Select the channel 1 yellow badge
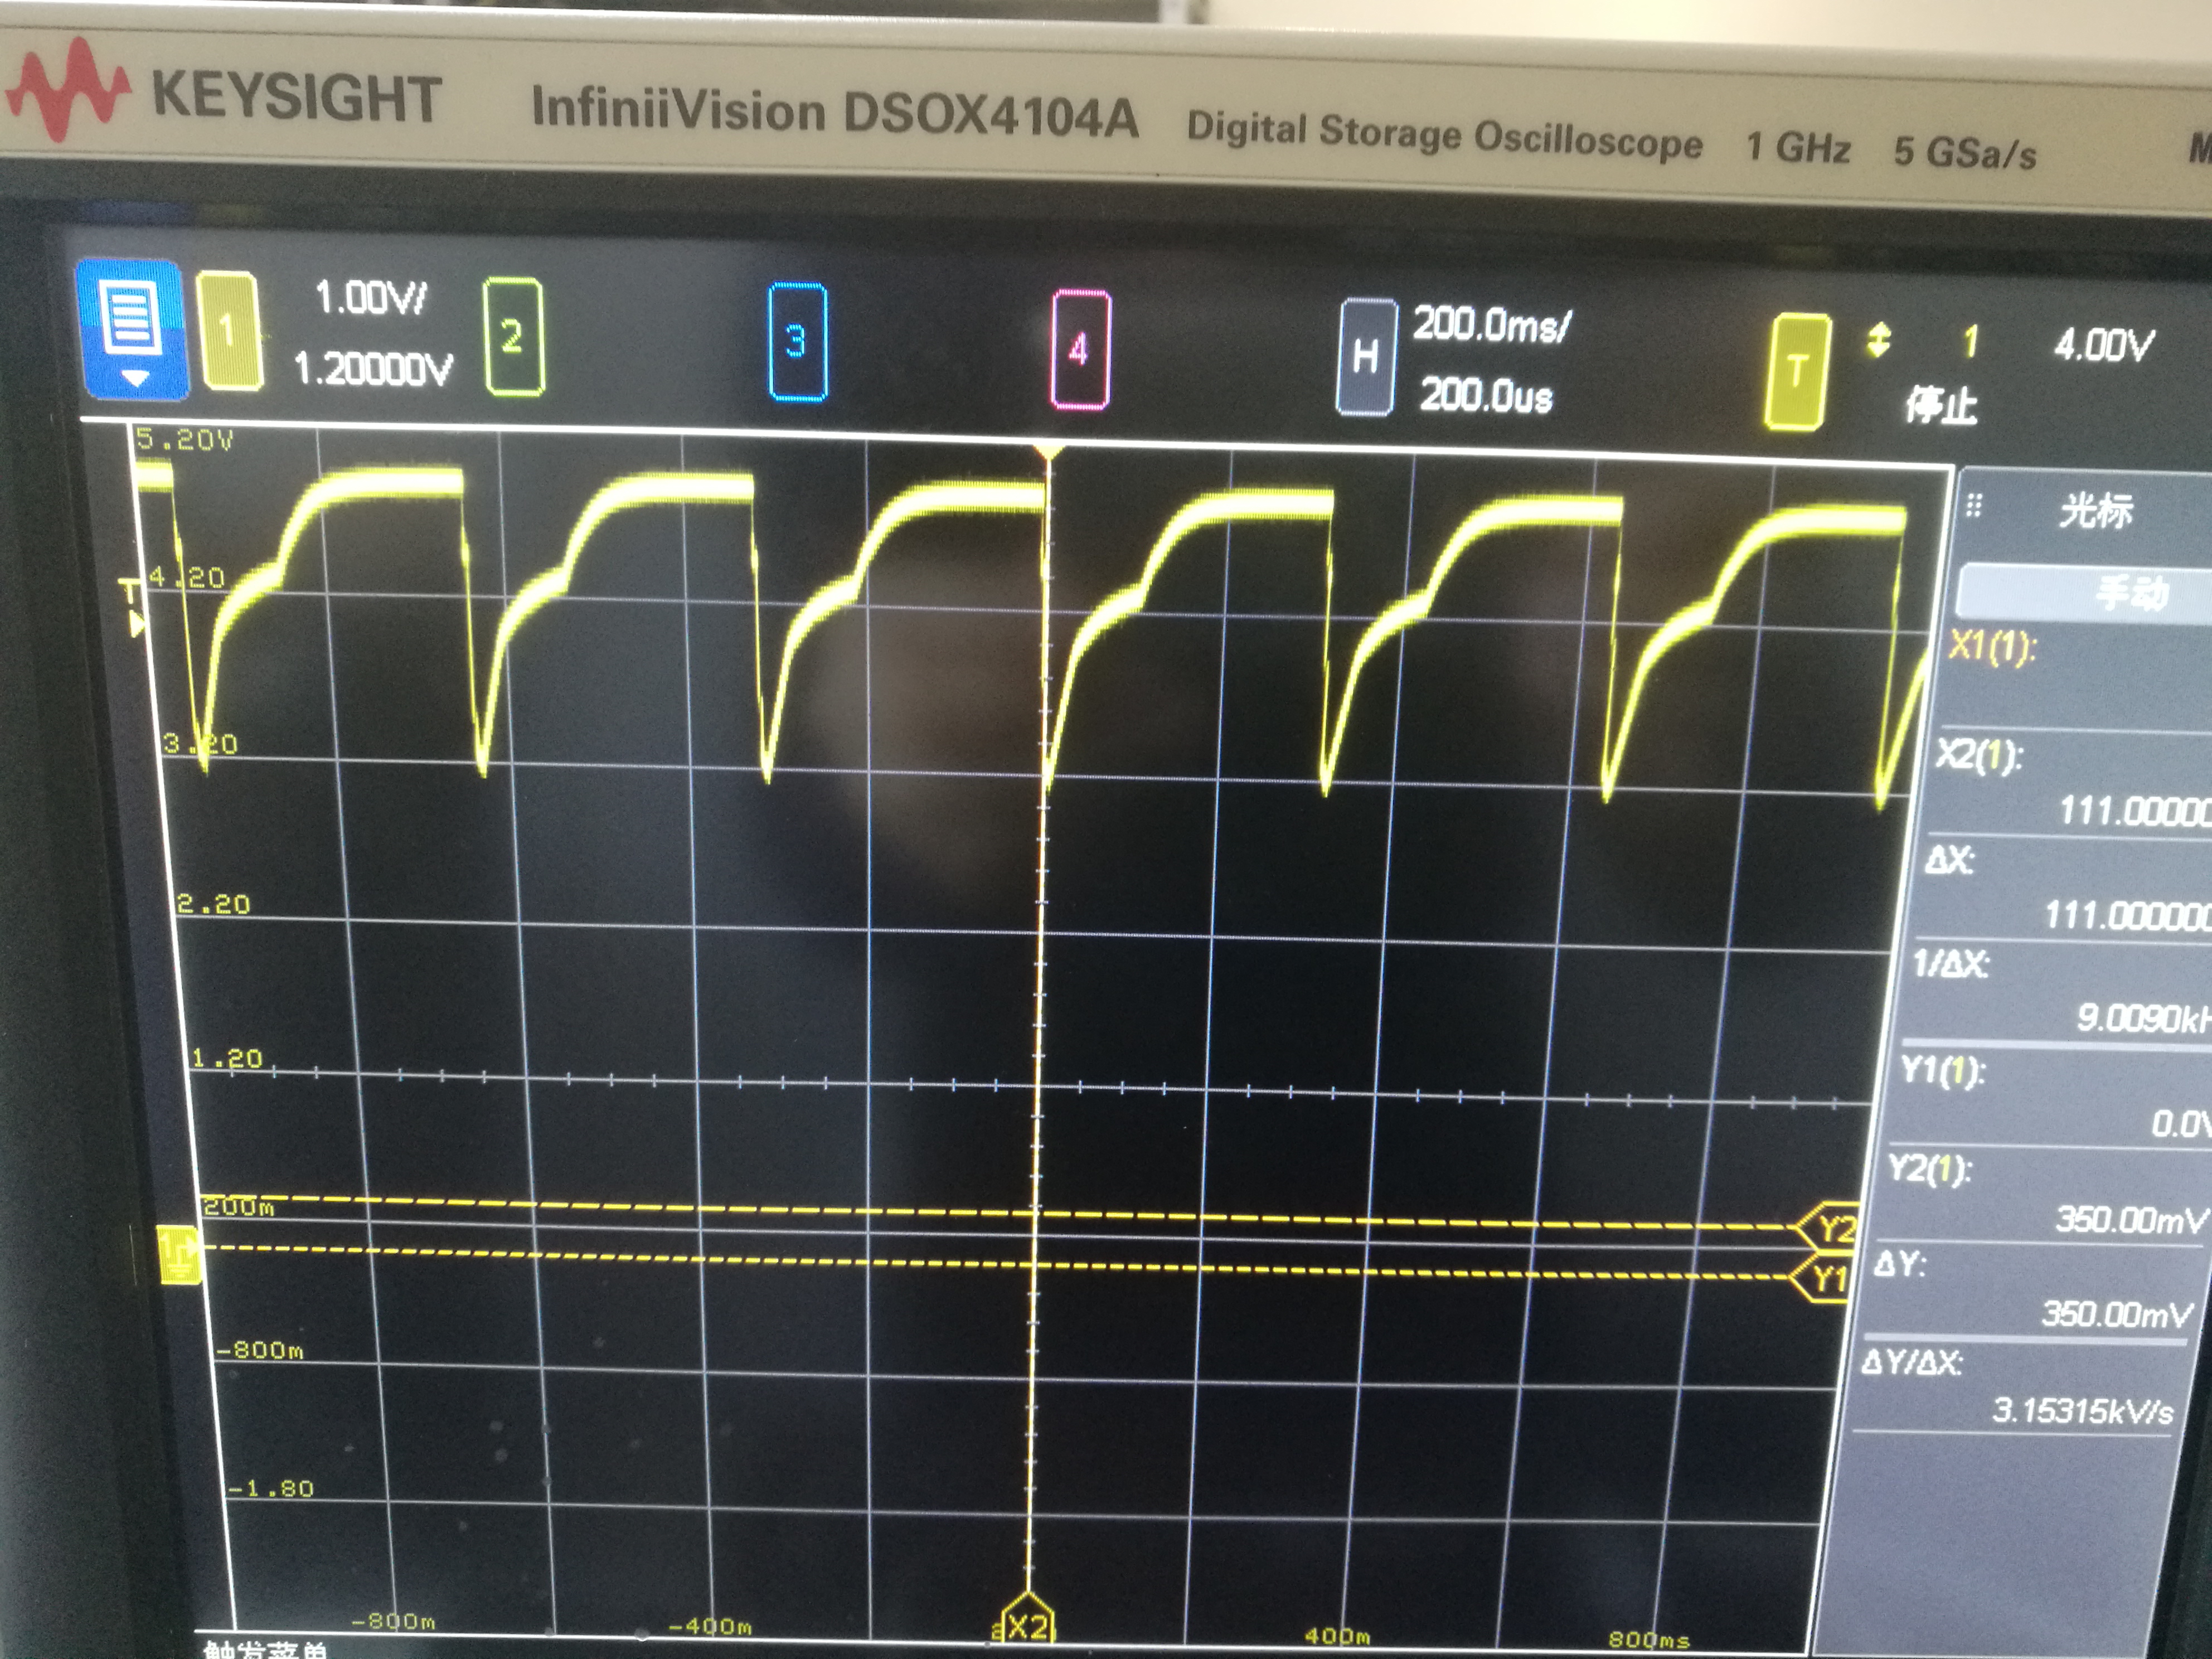Viewport: 2212px width, 1659px height. tap(230, 330)
